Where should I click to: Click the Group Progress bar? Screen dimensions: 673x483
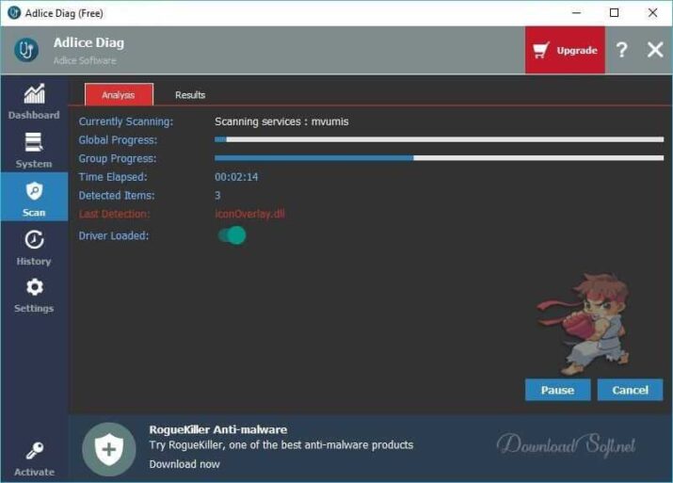tap(439, 158)
